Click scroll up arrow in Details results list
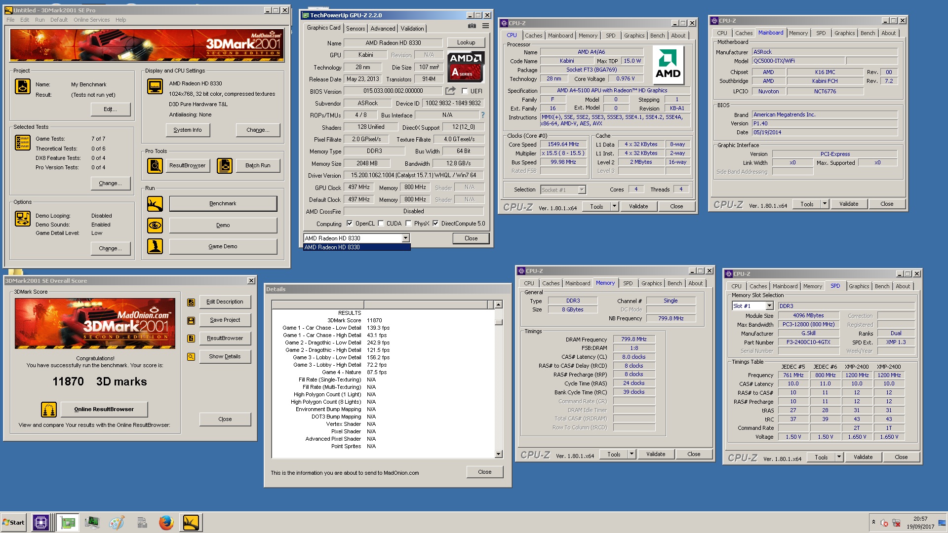Viewport: 948px width, 533px height. tap(498, 305)
